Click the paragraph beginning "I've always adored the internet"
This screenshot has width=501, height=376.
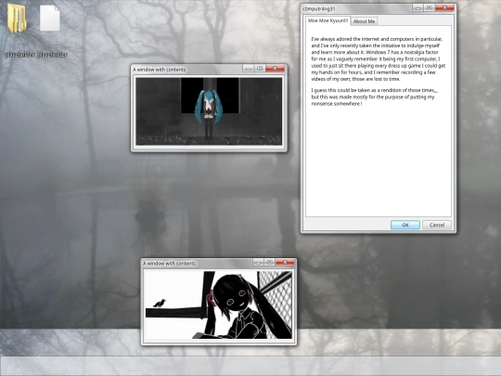[x=379, y=58]
